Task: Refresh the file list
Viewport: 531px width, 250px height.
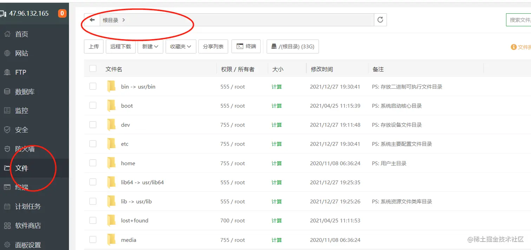Action: 380,20
